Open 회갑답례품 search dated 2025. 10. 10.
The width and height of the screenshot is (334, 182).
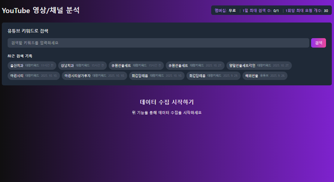[x=157, y=76]
